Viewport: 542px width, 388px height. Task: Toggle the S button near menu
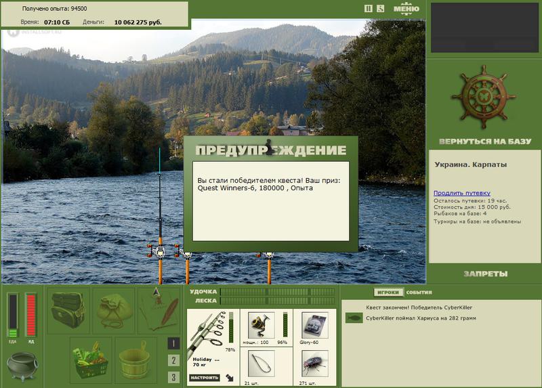click(380, 9)
